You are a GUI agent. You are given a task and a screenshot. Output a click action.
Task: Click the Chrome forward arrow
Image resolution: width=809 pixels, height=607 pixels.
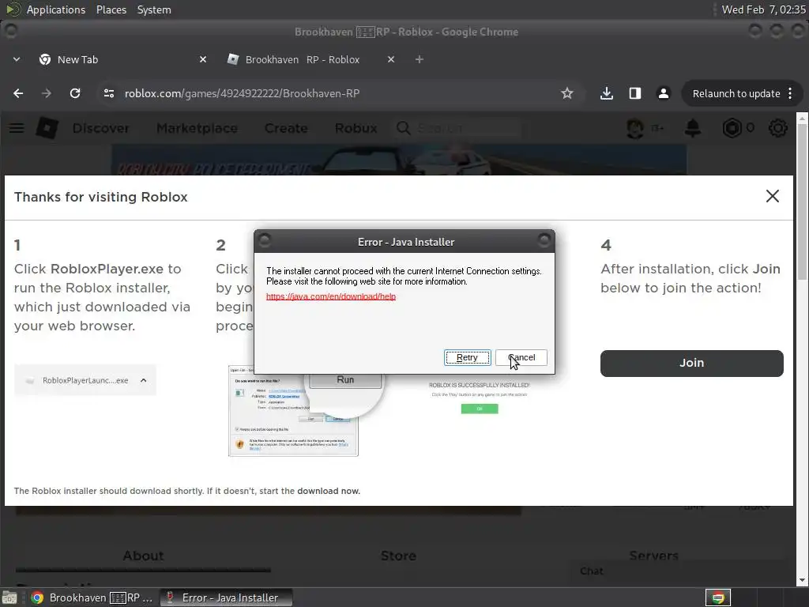click(47, 93)
